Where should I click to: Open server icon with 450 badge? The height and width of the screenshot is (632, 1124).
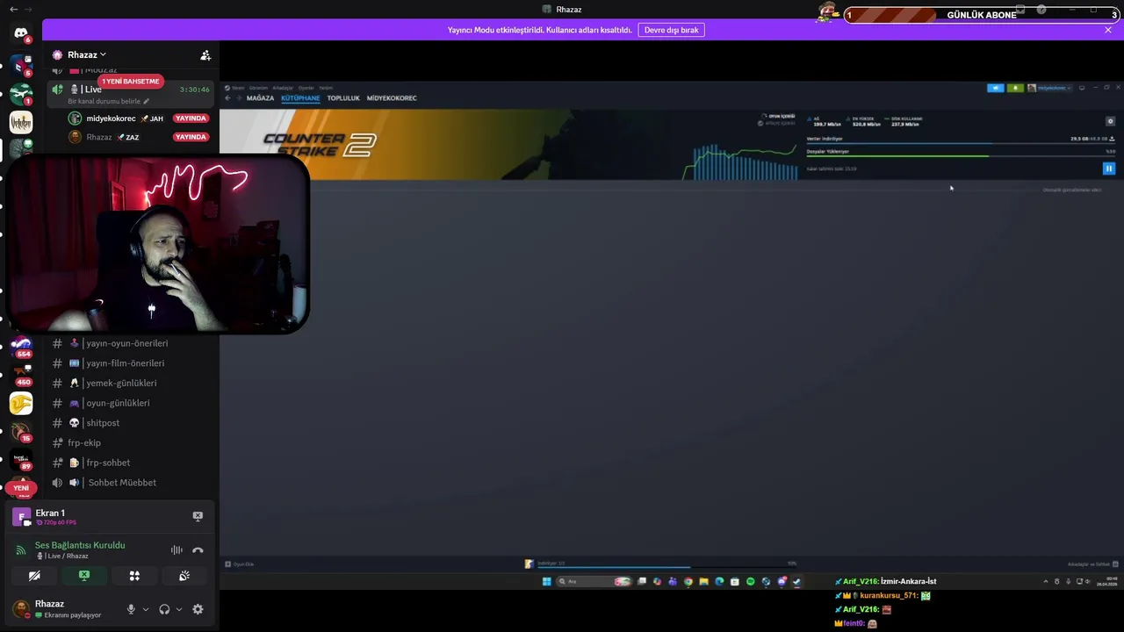21,375
